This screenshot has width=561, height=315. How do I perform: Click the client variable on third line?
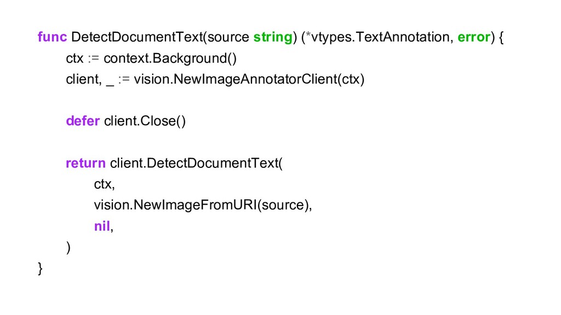[x=82, y=79]
